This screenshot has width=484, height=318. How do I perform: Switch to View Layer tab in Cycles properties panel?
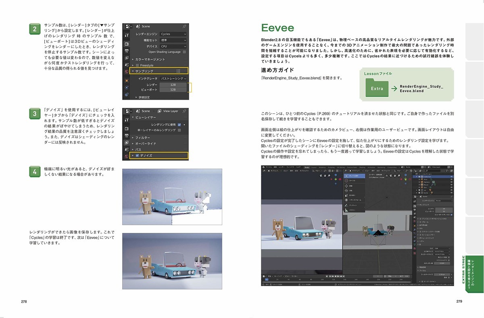coord(127,58)
